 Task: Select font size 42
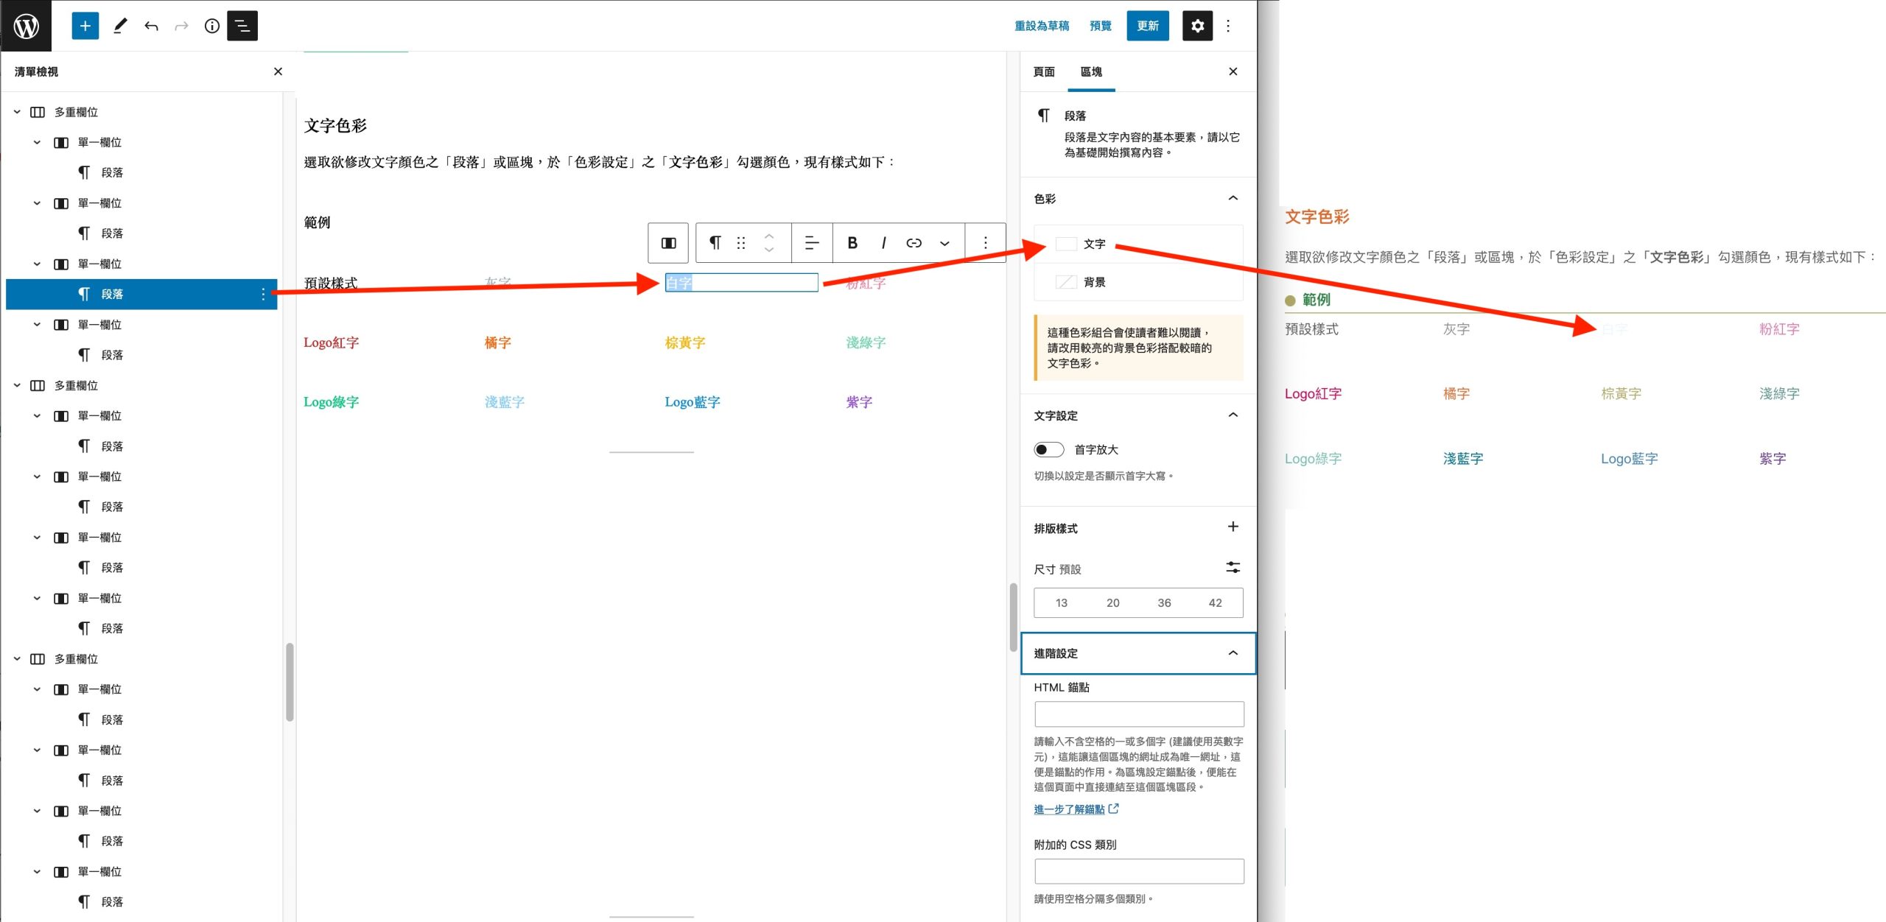pyautogui.click(x=1216, y=602)
